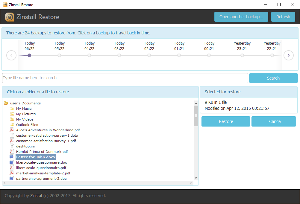Click the vertical scrollbar thumb in file list
Image resolution: width=300 pixels, height=204 pixels.
196,116
